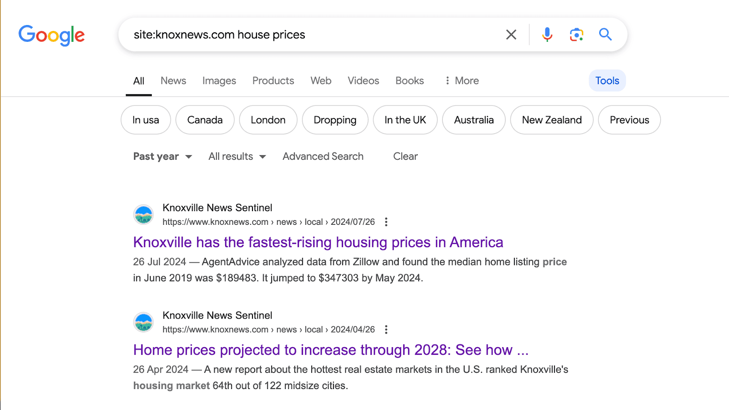The height and width of the screenshot is (410, 729).
Task: Open the Past year date filter dropdown
Action: pos(162,156)
